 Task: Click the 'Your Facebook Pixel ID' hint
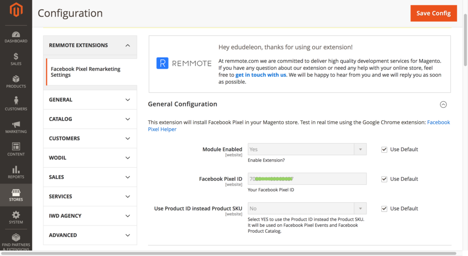point(271,190)
